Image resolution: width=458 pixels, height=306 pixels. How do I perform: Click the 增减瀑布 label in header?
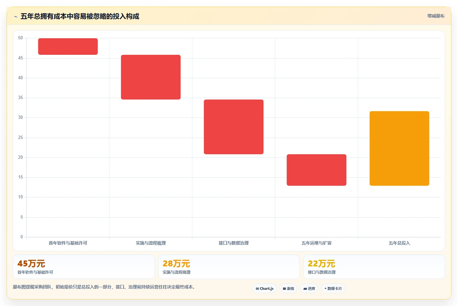coord(436,16)
